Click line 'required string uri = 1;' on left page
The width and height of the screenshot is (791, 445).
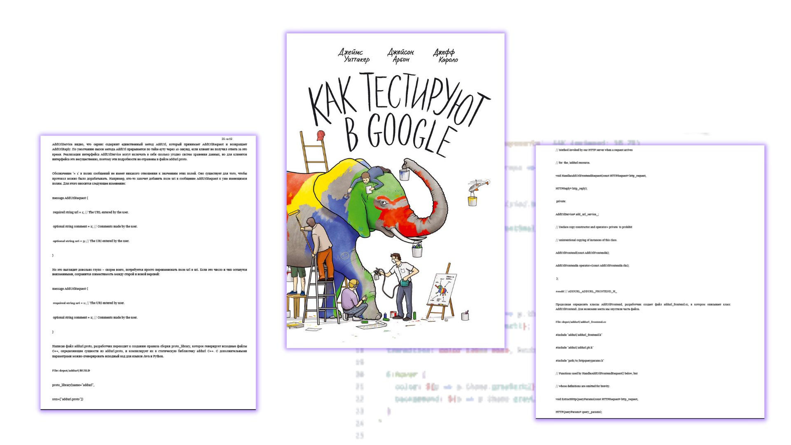click(x=89, y=303)
